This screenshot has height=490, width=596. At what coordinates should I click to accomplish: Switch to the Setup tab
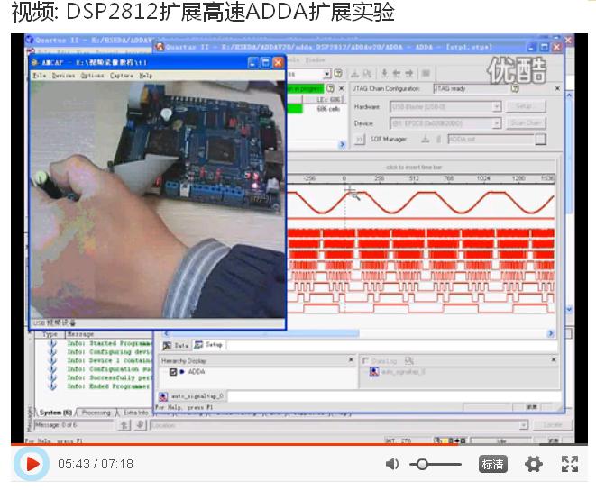click(208, 345)
